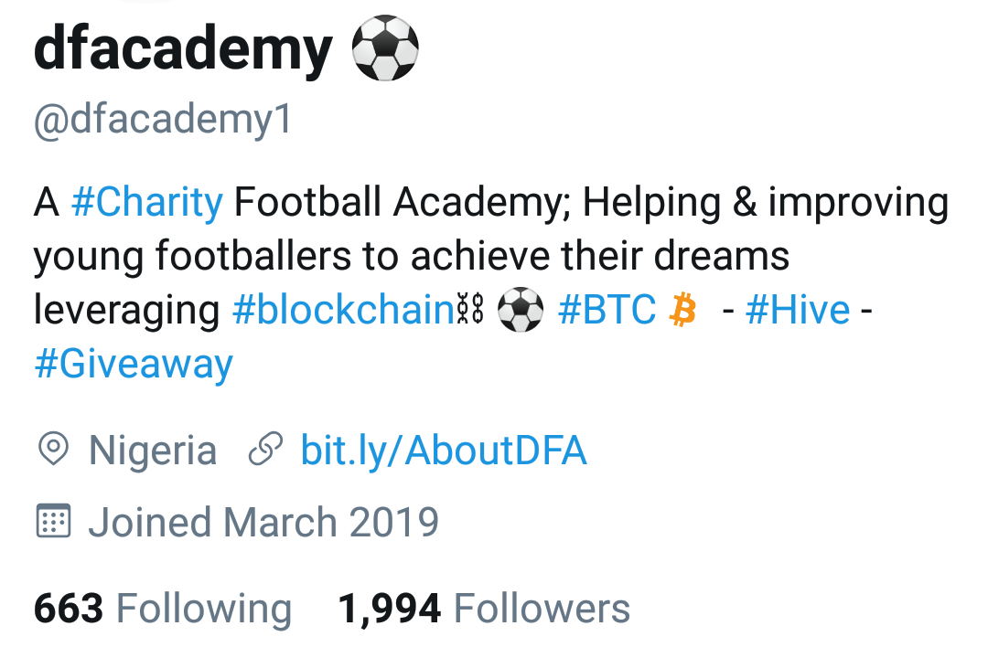This screenshot has width=988, height=647.
Task: View the 663 Following list
Action: pos(163,609)
